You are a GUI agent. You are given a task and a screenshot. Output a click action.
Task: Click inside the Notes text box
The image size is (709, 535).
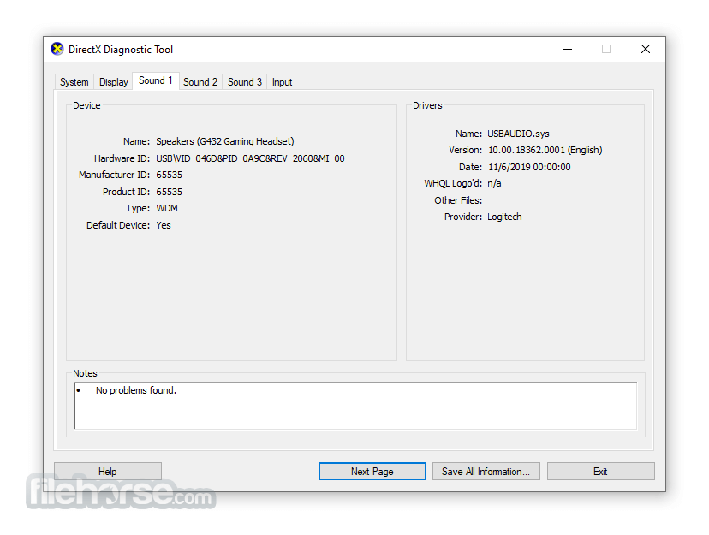pyautogui.click(x=355, y=406)
